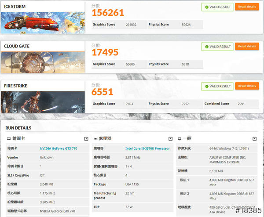
Task: Click the Cloud Gate benchmark thumbnail
Action: click(43, 62)
